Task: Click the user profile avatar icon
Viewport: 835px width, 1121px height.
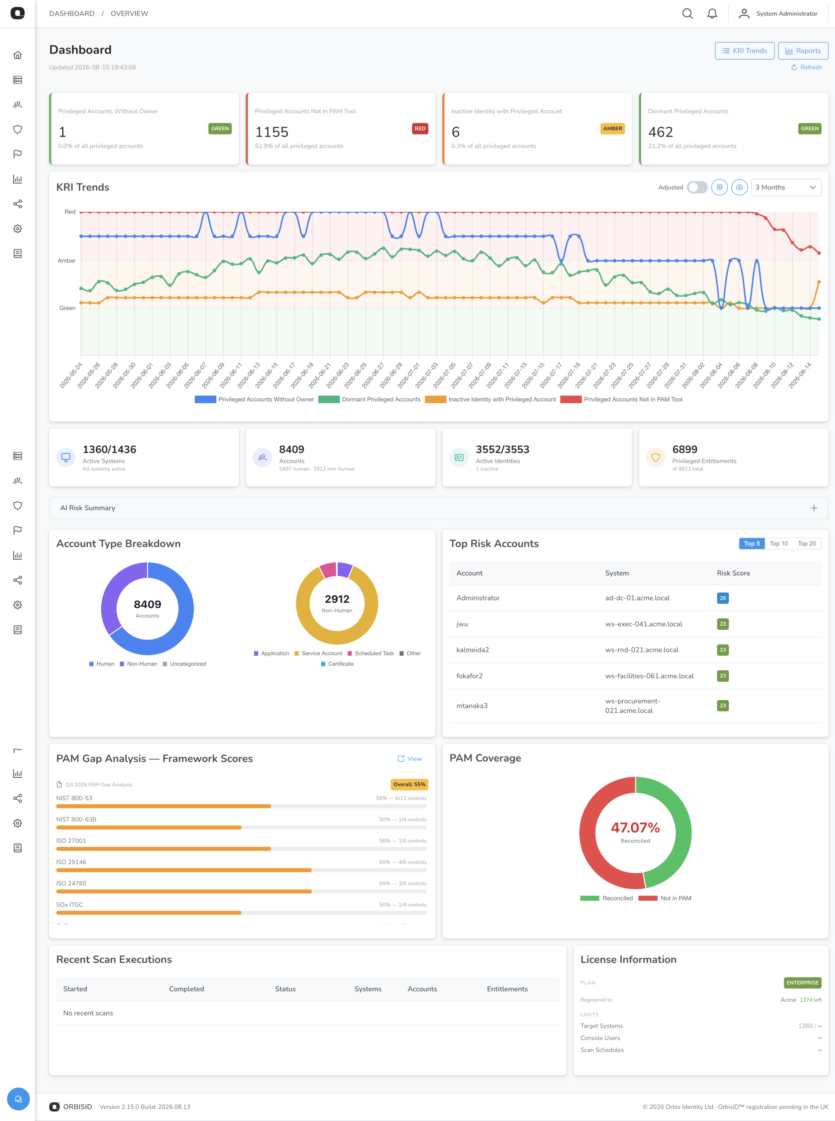Action: (744, 14)
